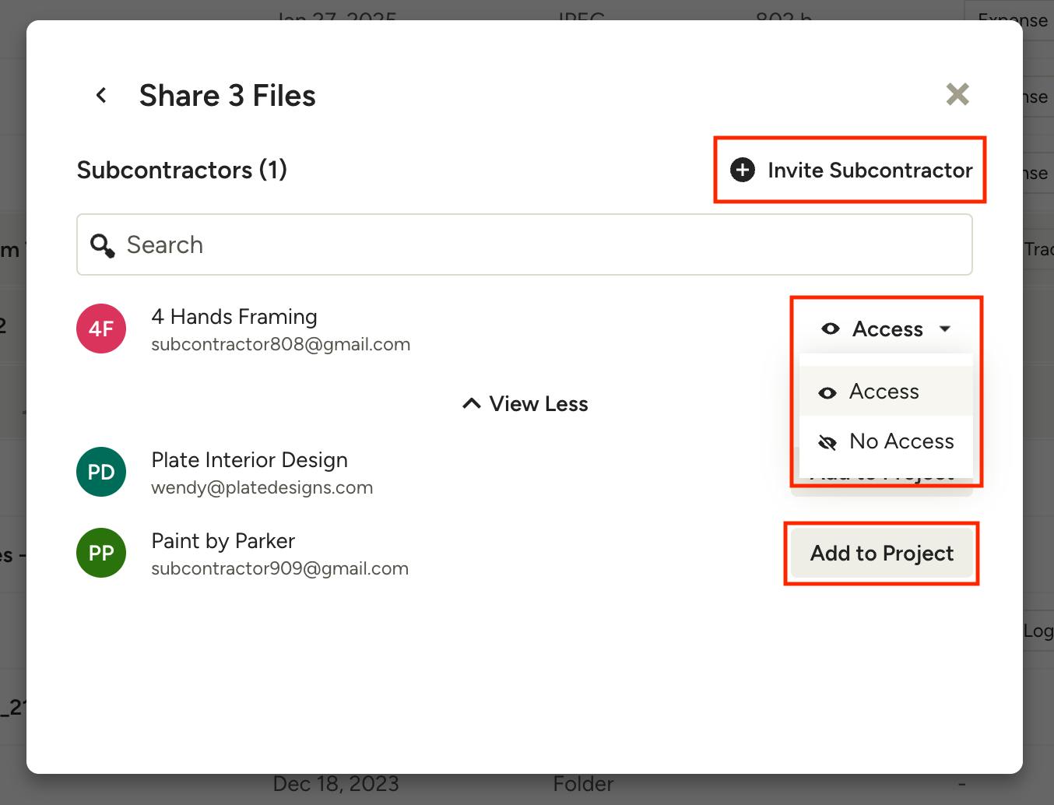This screenshot has width=1054, height=805.
Task: Click the back arrow beside Share 3 Files
Action: (x=101, y=95)
